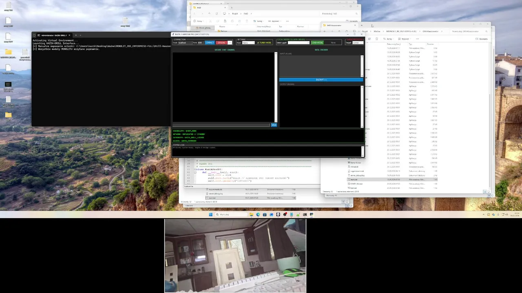
Task: Click the Pulpit breadcrumb in Drill-Kwazonator Explorer
Action: [x=365, y=31]
